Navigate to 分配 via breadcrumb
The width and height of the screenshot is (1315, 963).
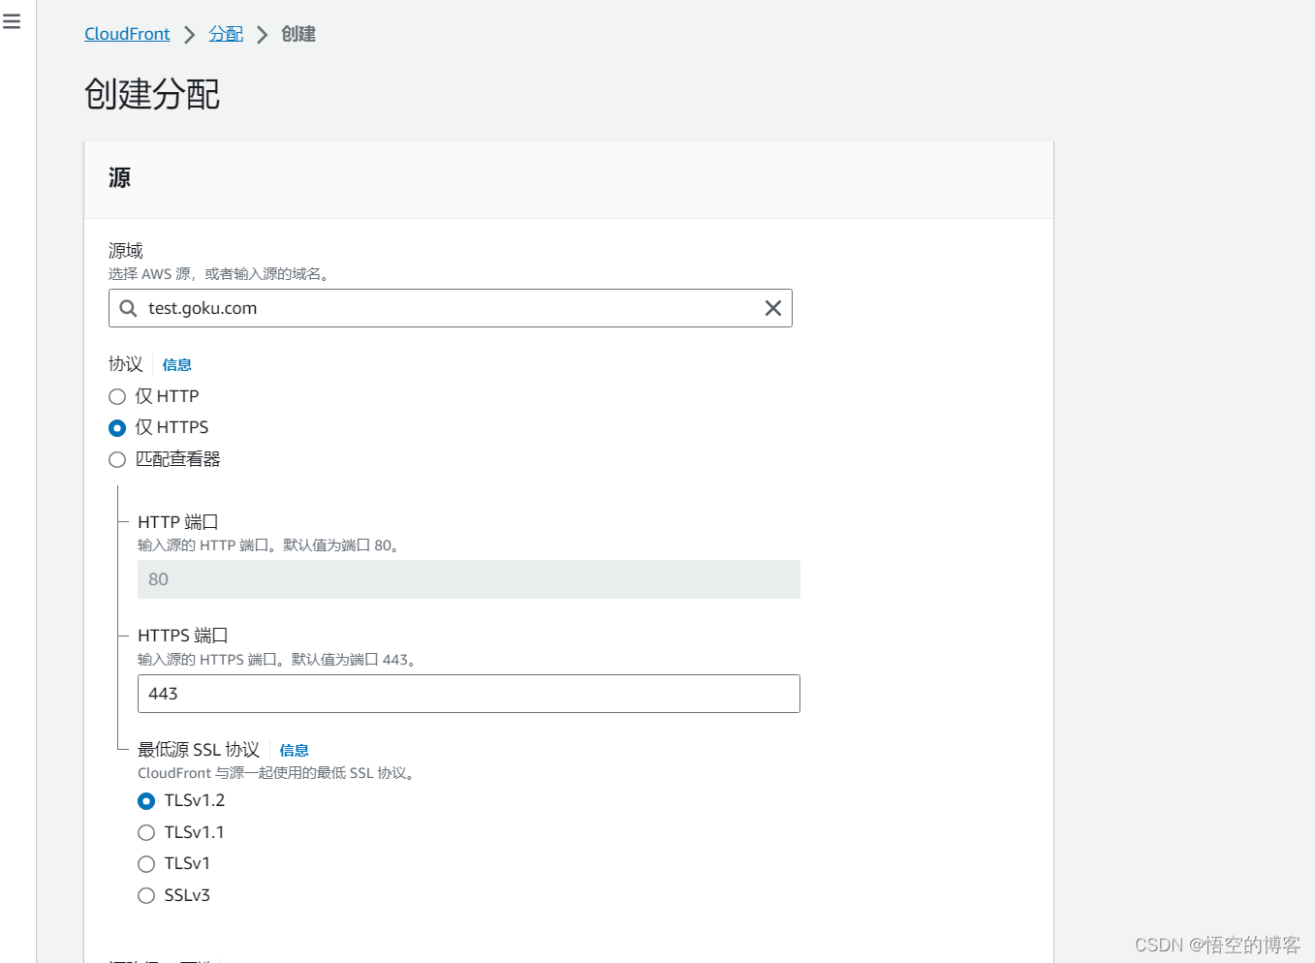coord(226,34)
